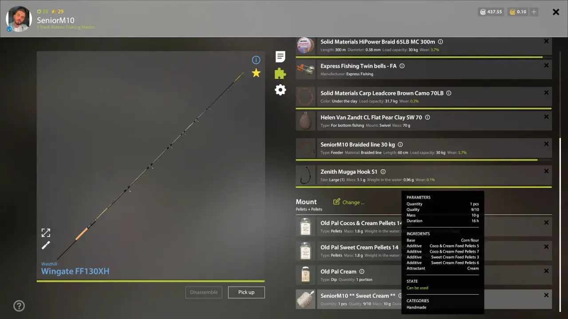This screenshot has height=319, width=568.
Task: Remove the Braided line 30 kg leader
Action: (546, 144)
